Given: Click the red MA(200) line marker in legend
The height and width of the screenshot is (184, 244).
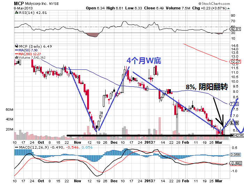Looking at the screenshot, I should tap(16, 54).
